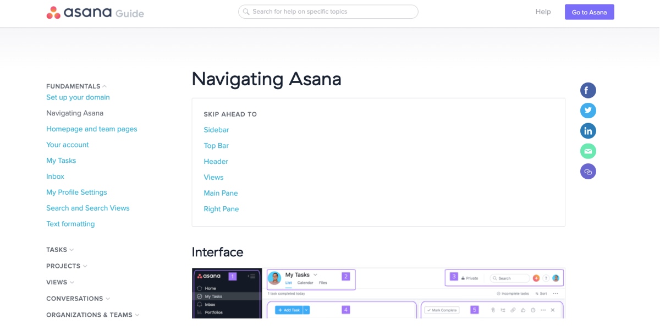Open the Set up your domain page
This screenshot has height=330, width=660.
78,97
